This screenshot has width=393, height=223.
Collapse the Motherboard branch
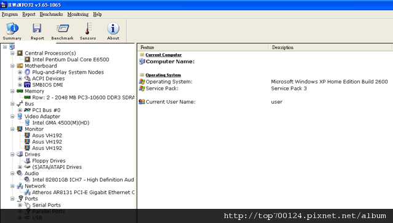coord(12,66)
